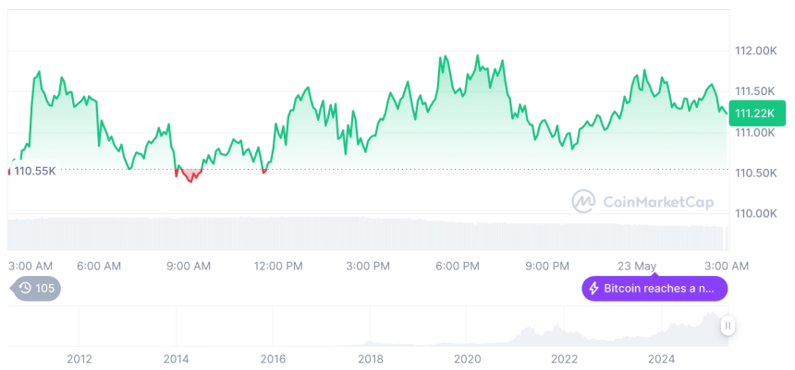Click the green 111.22K current price tag

754,113
